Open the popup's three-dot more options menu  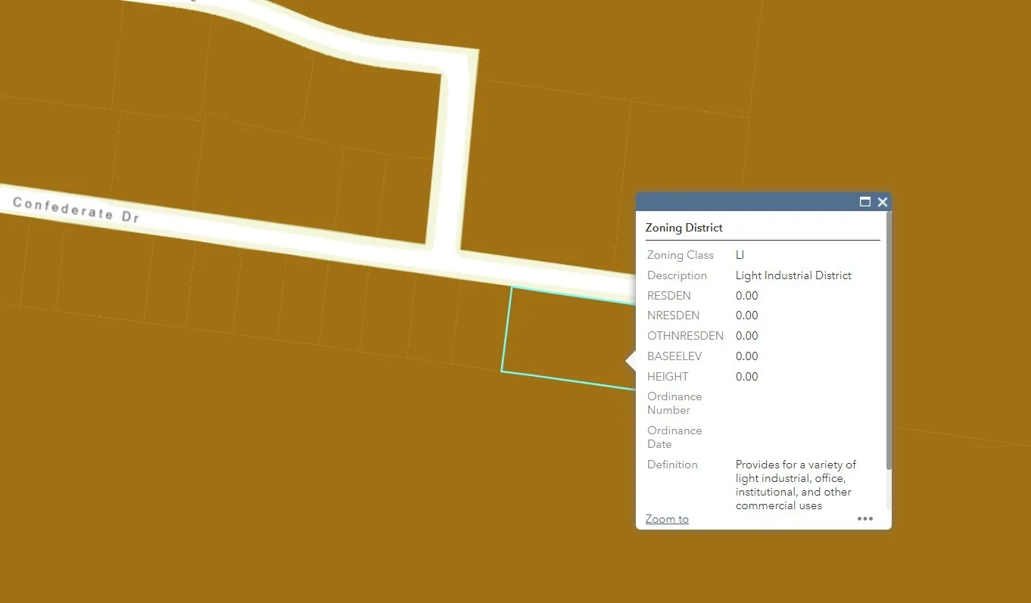864,519
